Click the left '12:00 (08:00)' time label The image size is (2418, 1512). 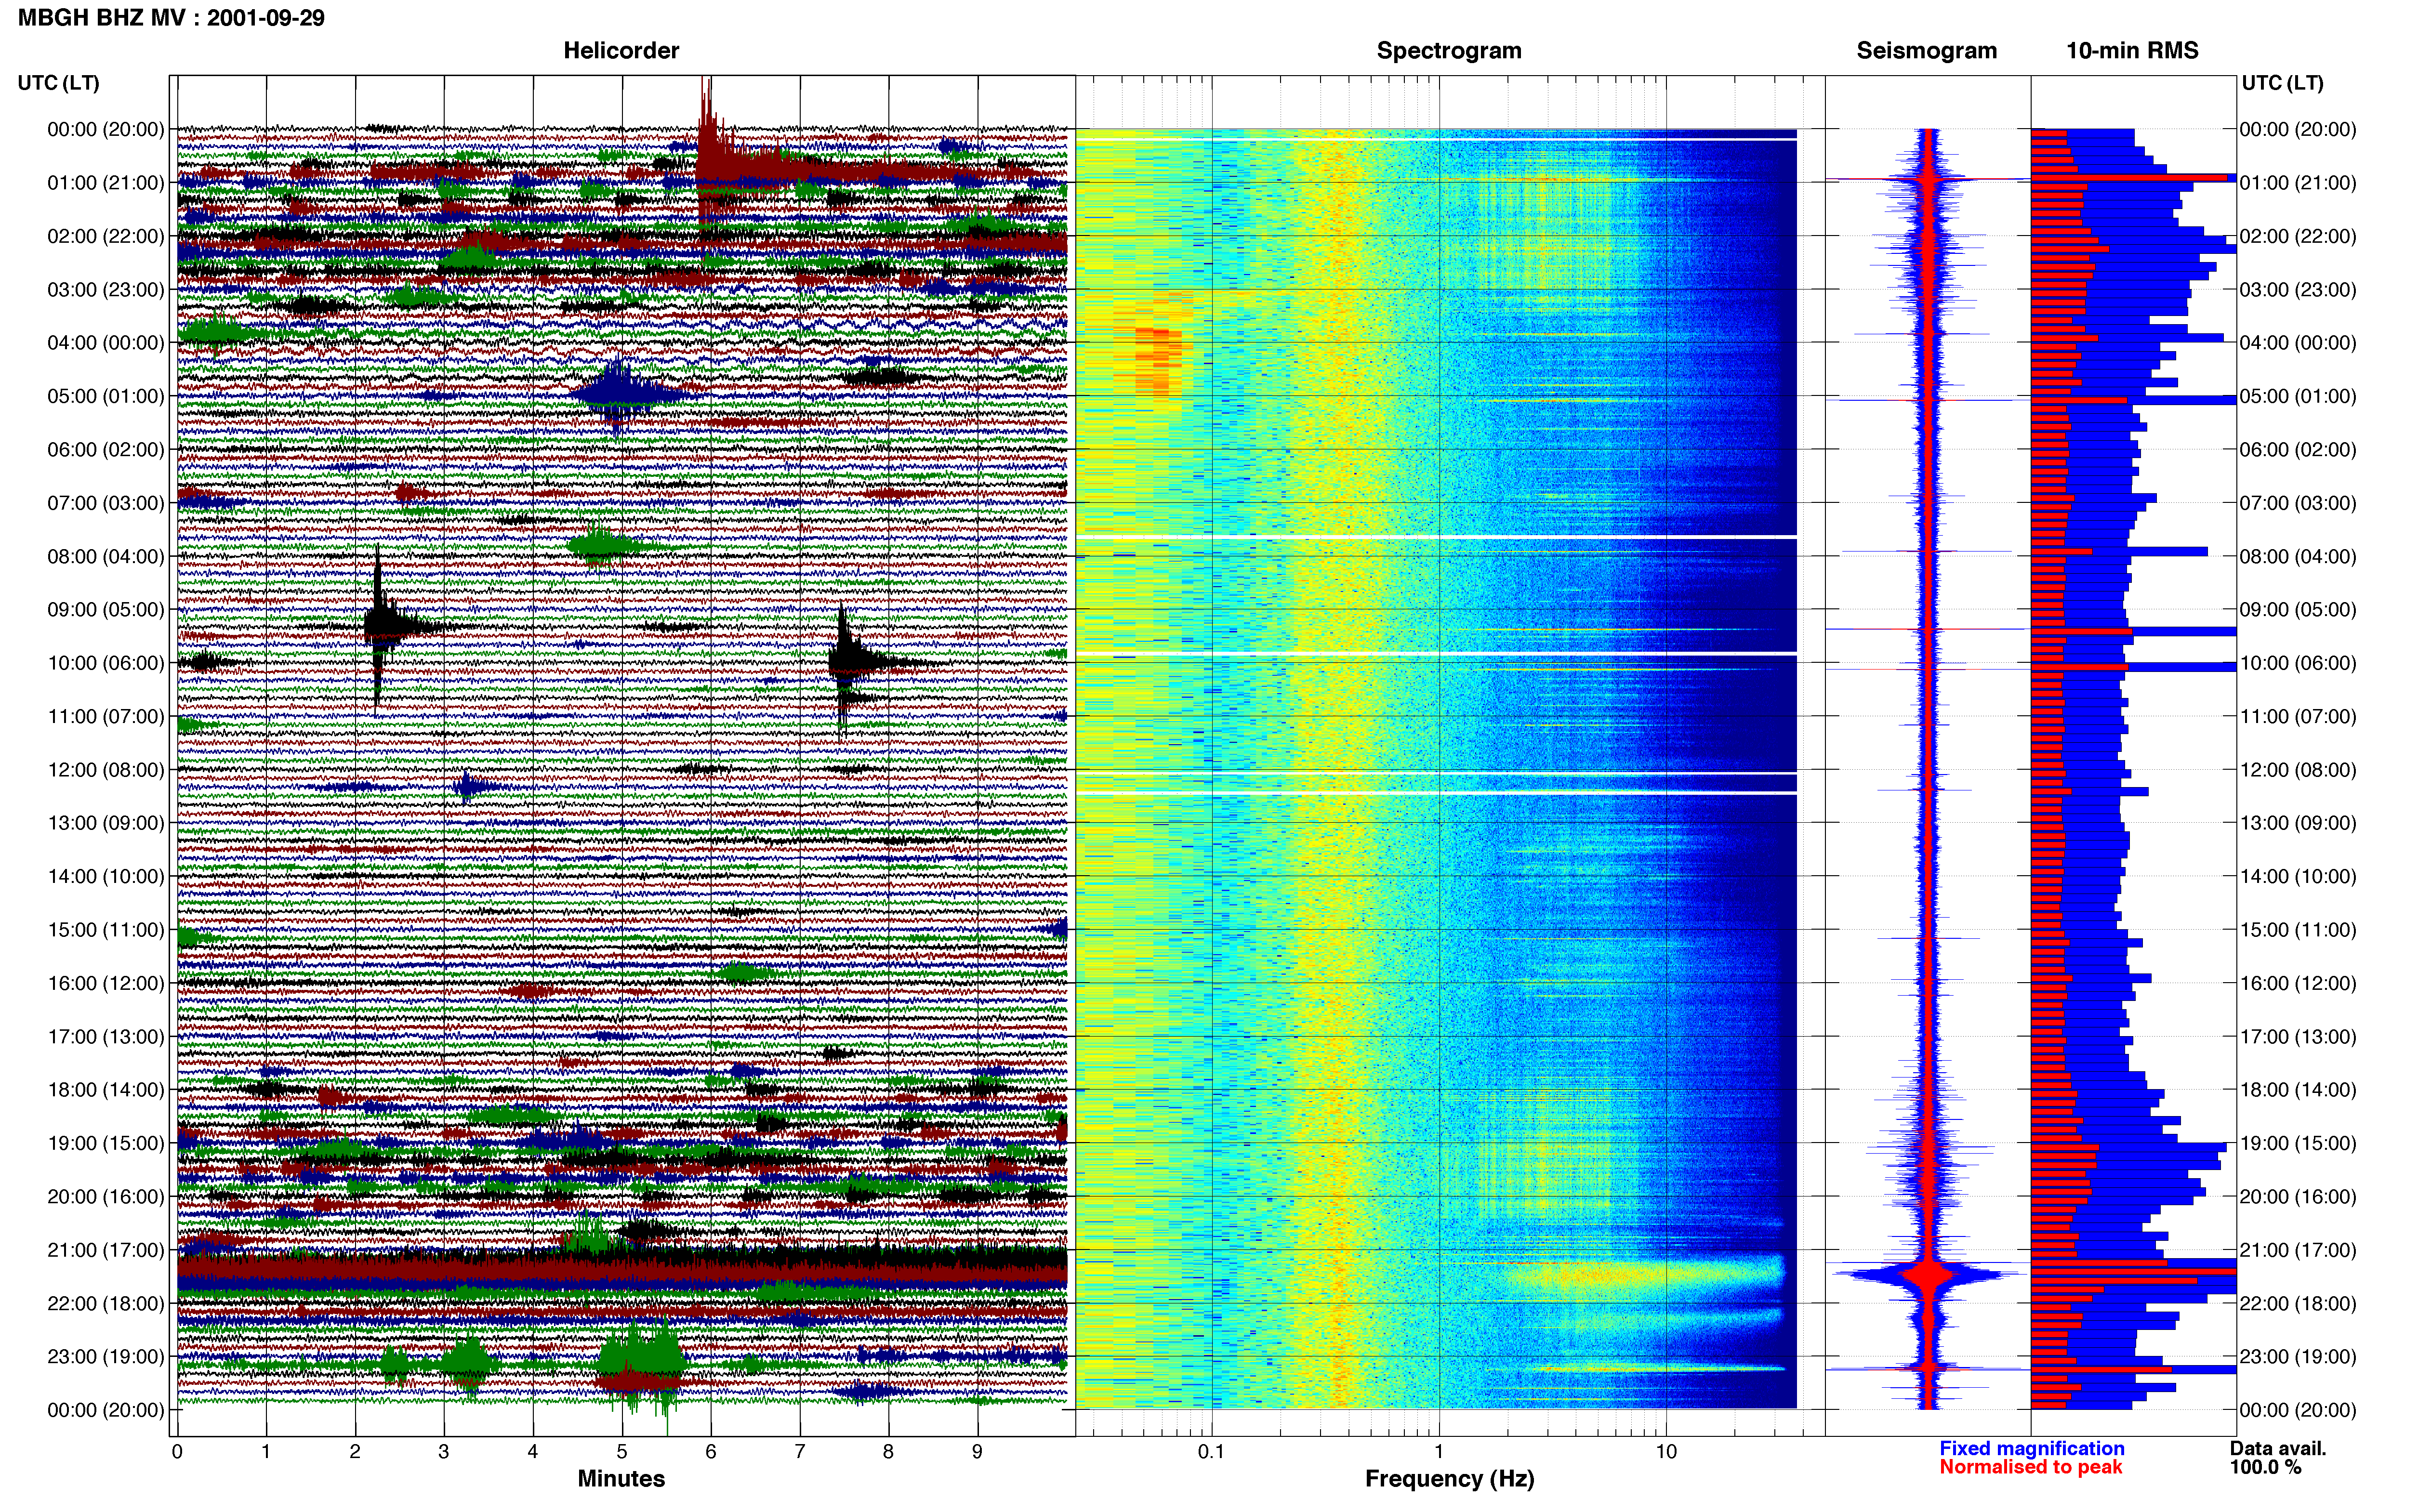point(106,770)
